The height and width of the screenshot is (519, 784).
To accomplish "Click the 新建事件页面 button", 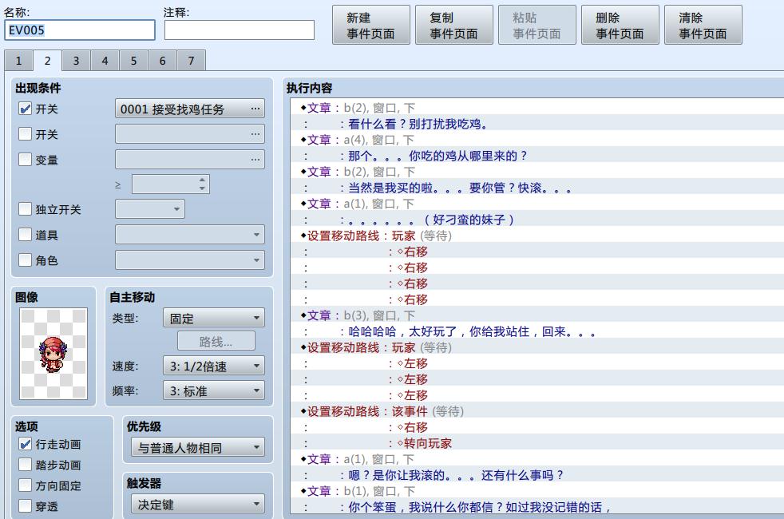I will 371,25.
